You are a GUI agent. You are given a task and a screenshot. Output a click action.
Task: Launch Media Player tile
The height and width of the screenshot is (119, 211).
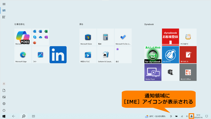click(x=153, y=72)
